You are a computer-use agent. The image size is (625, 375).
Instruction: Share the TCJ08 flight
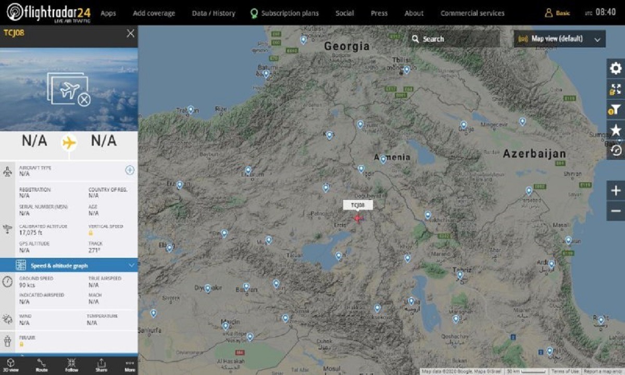click(x=102, y=365)
